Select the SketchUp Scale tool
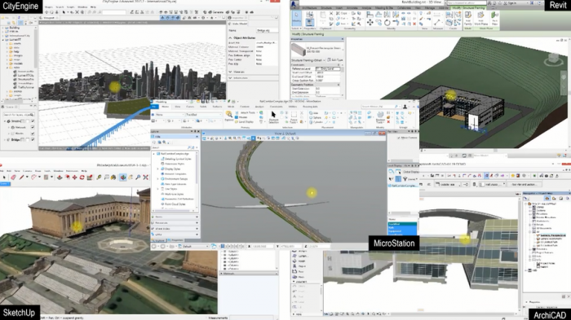 [90, 177]
